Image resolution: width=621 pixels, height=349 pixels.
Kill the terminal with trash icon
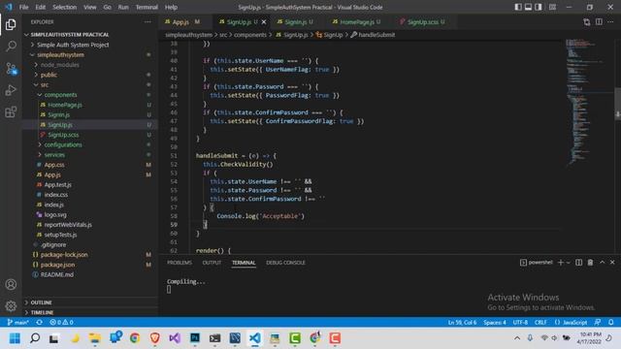click(x=590, y=263)
